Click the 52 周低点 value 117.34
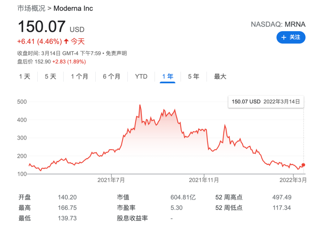This screenshot has width=334, height=230. click(282, 208)
